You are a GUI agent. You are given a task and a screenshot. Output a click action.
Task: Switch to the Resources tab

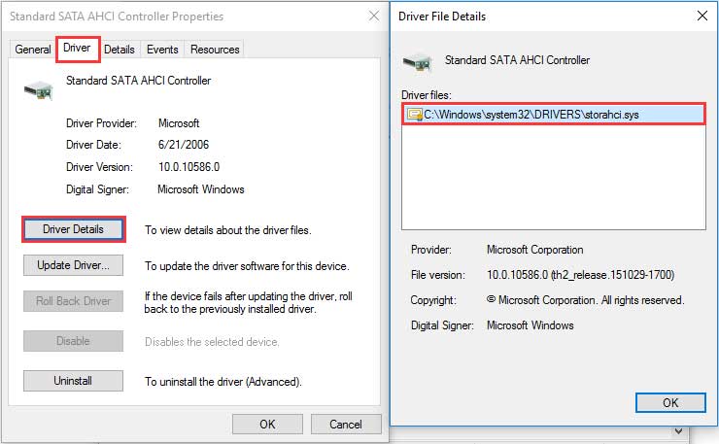click(215, 50)
